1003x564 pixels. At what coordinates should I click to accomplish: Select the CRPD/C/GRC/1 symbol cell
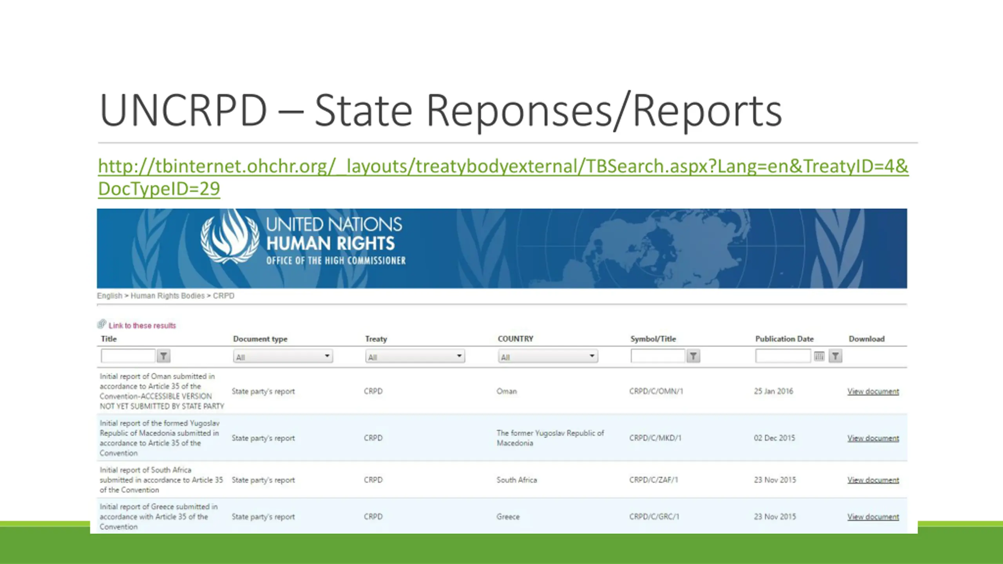[x=654, y=517]
